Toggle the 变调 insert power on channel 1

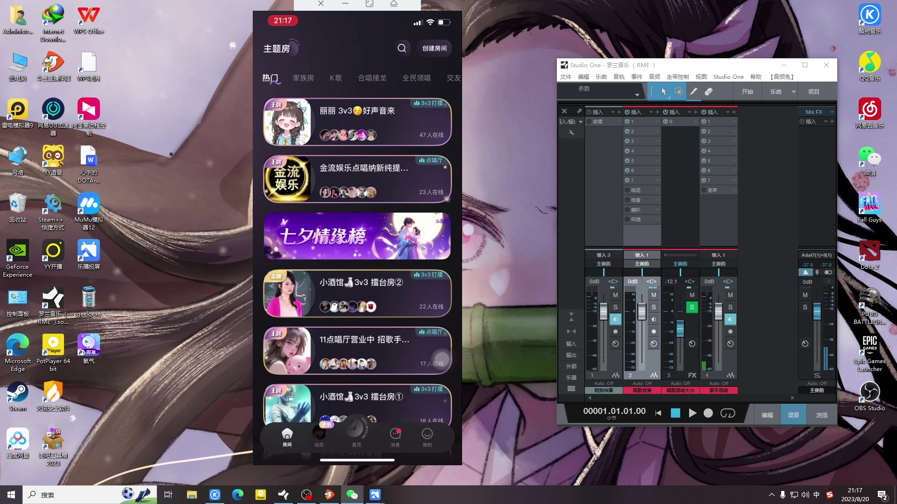[x=589, y=121]
